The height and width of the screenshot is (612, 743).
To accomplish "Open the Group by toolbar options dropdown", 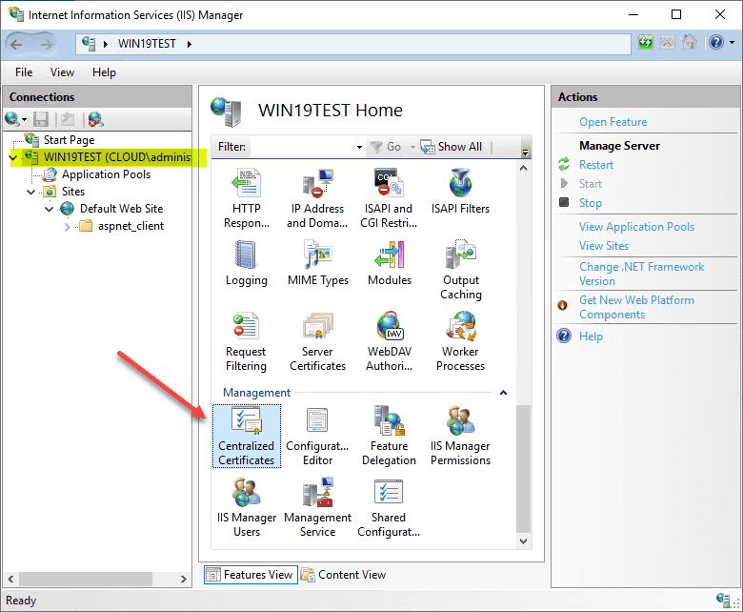I will tap(525, 153).
